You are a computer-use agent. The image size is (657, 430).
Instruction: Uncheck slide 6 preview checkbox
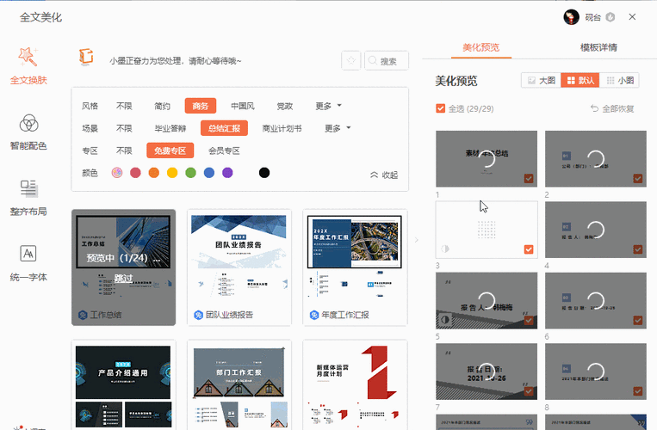click(638, 321)
